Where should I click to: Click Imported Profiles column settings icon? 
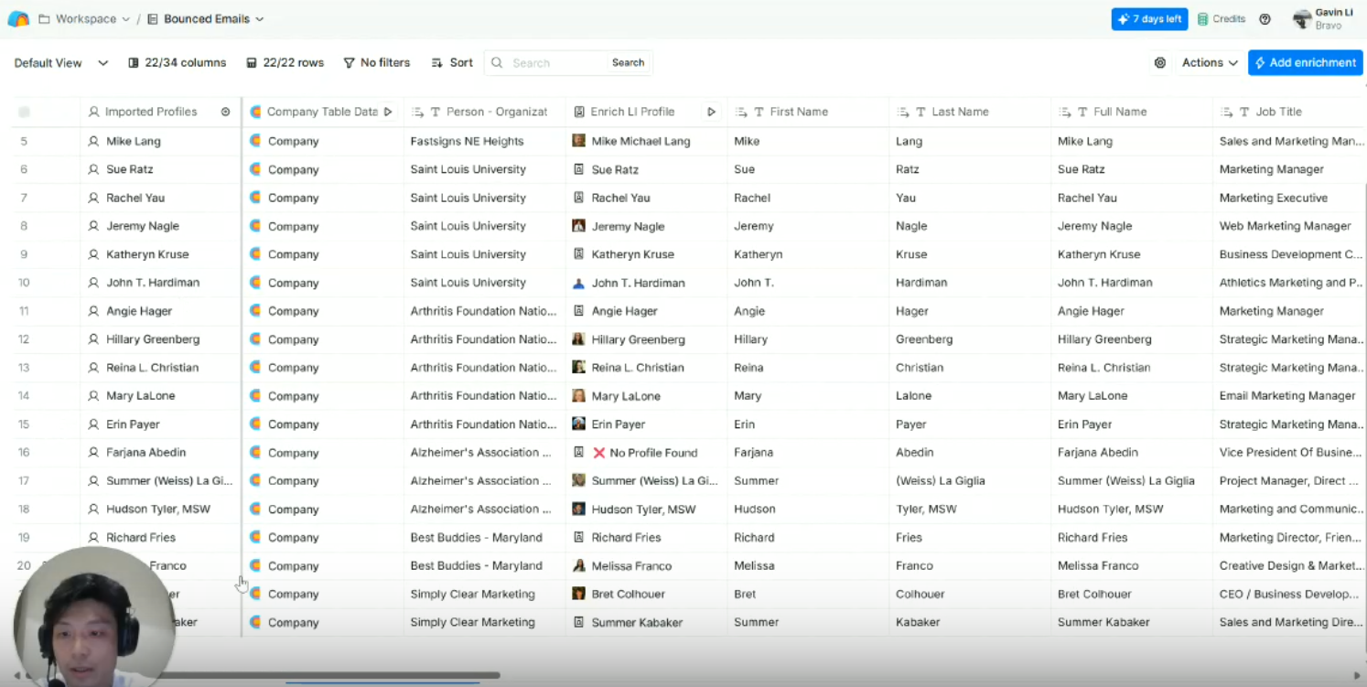226,112
